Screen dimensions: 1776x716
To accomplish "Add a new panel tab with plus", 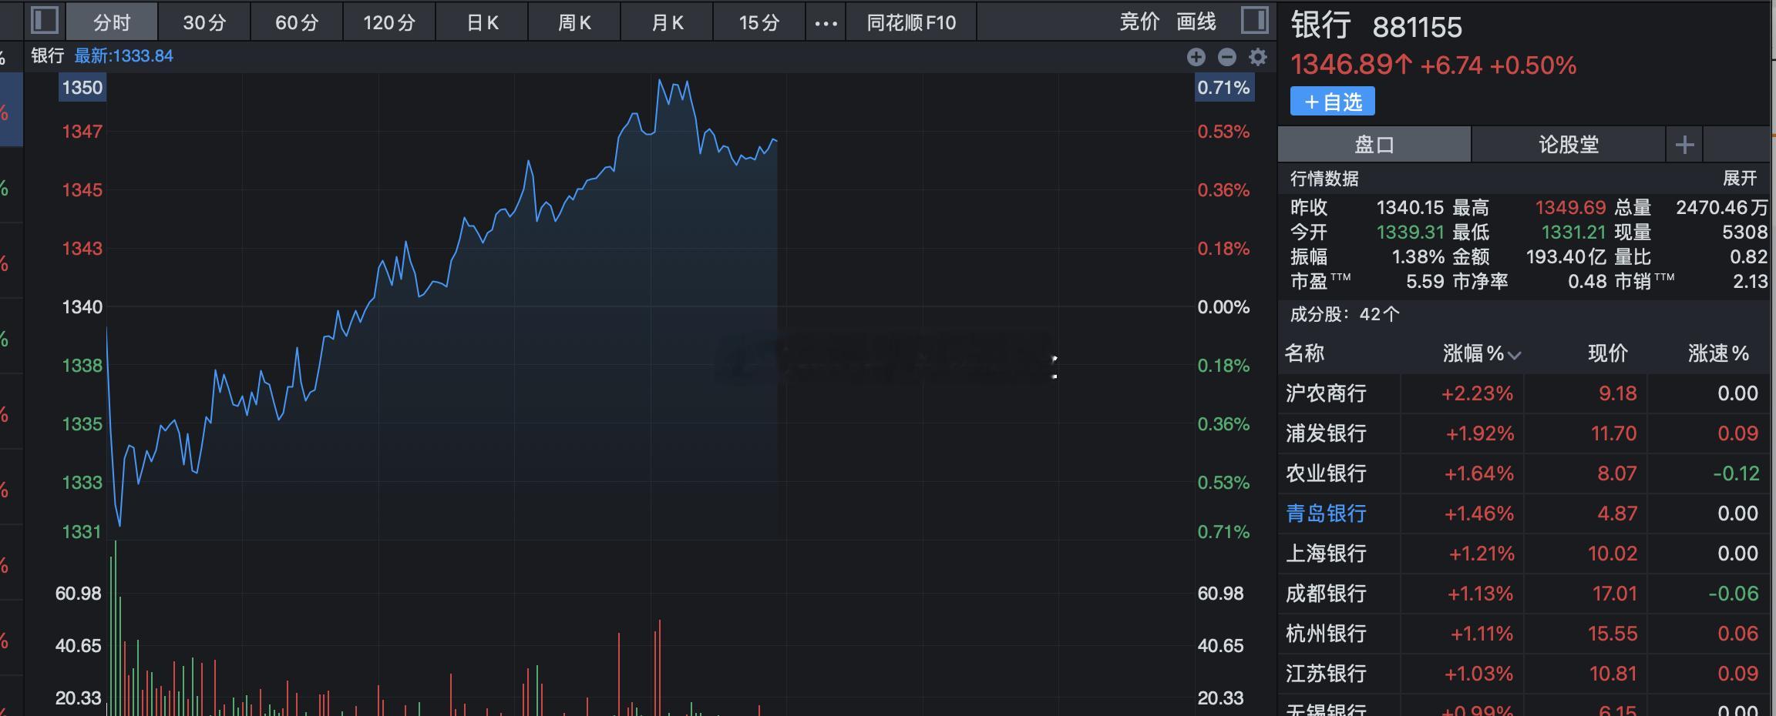I will click(x=1684, y=144).
